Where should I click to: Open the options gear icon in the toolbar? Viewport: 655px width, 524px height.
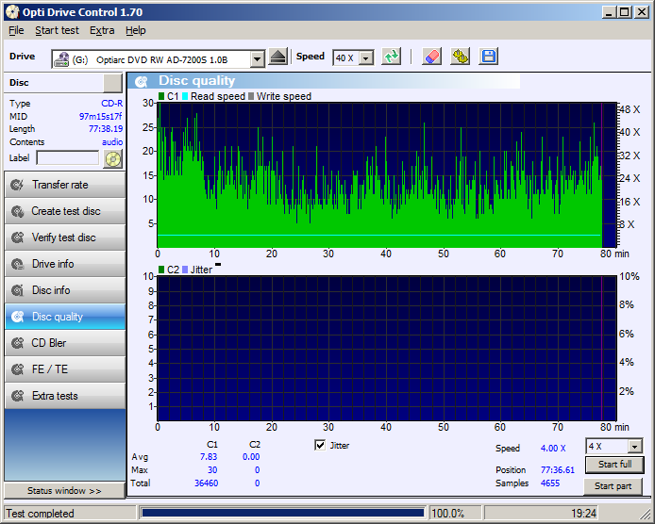coord(461,57)
